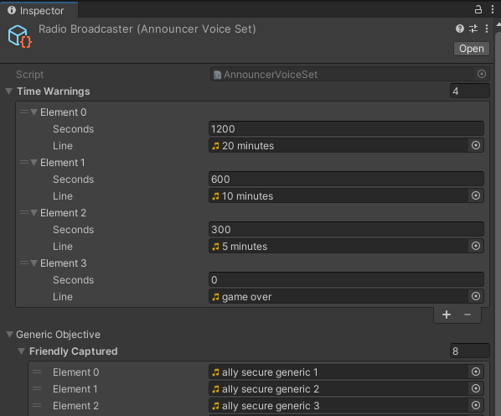Click object picker for ally secure generic 1
Viewport: 501px width, 416px height.
pos(476,372)
